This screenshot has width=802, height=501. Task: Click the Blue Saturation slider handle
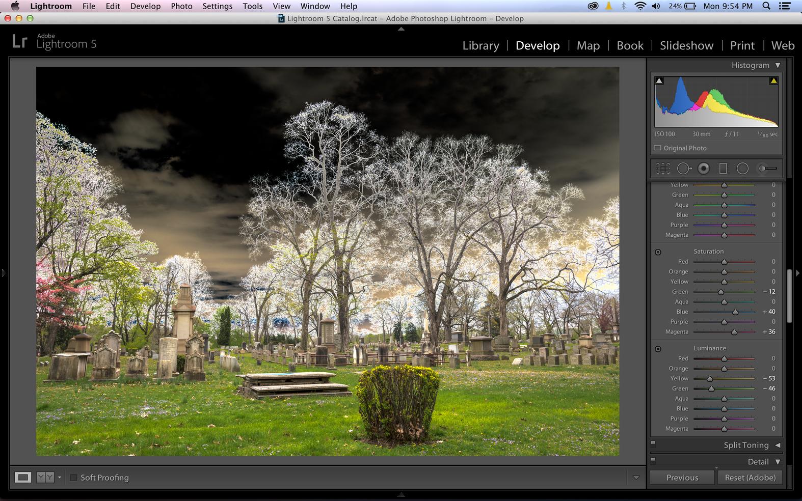pos(735,312)
